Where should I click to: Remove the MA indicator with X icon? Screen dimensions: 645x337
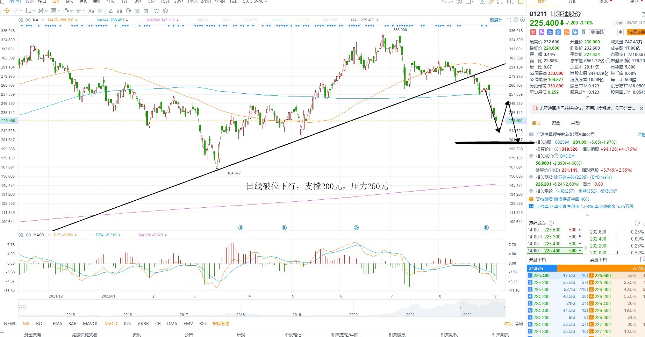point(28,20)
